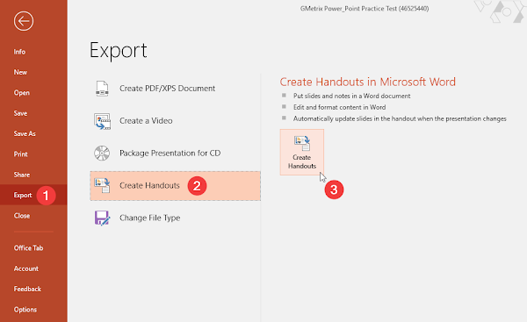Go to the Print page
The width and height of the screenshot is (527, 322).
click(21, 154)
